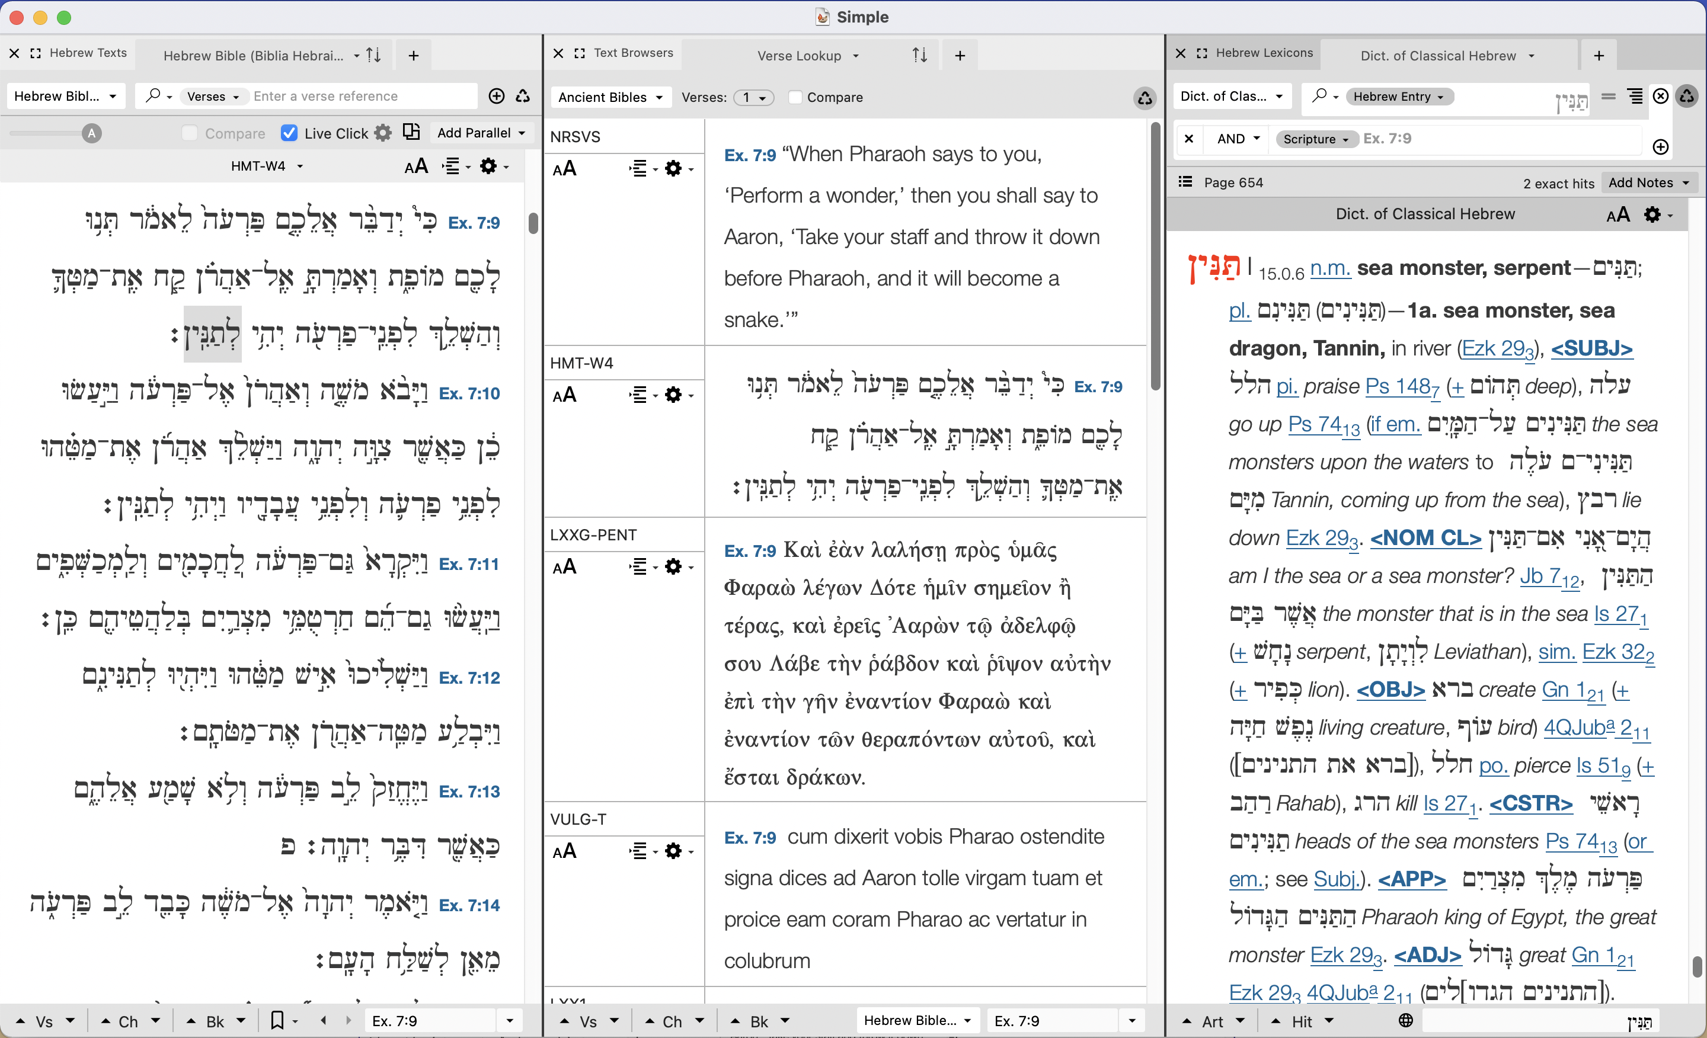Click the Live Click settings gear icon
Image resolution: width=1707 pixels, height=1038 pixels.
(x=383, y=133)
